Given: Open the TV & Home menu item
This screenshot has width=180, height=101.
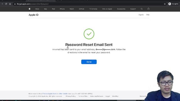Looking at the screenshot, I should 93,9.
